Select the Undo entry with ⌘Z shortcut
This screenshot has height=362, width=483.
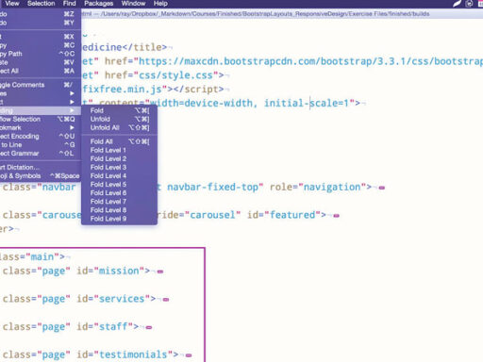(41, 14)
